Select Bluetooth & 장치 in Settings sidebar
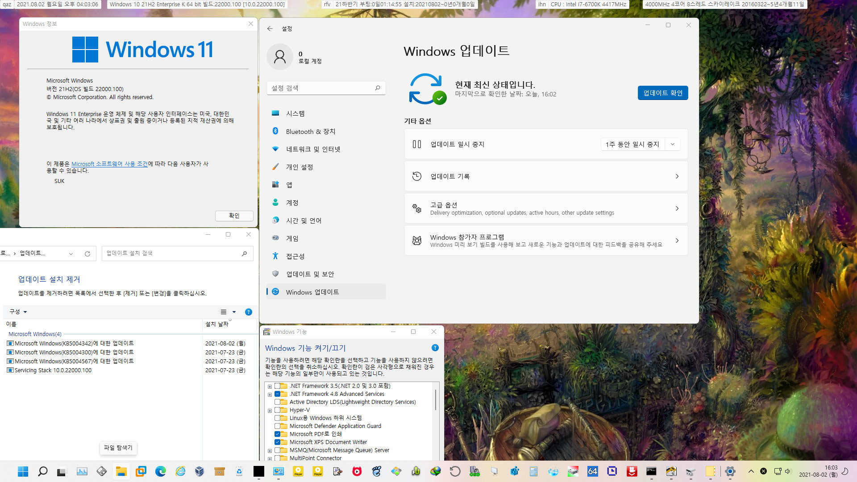 [326, 131]
